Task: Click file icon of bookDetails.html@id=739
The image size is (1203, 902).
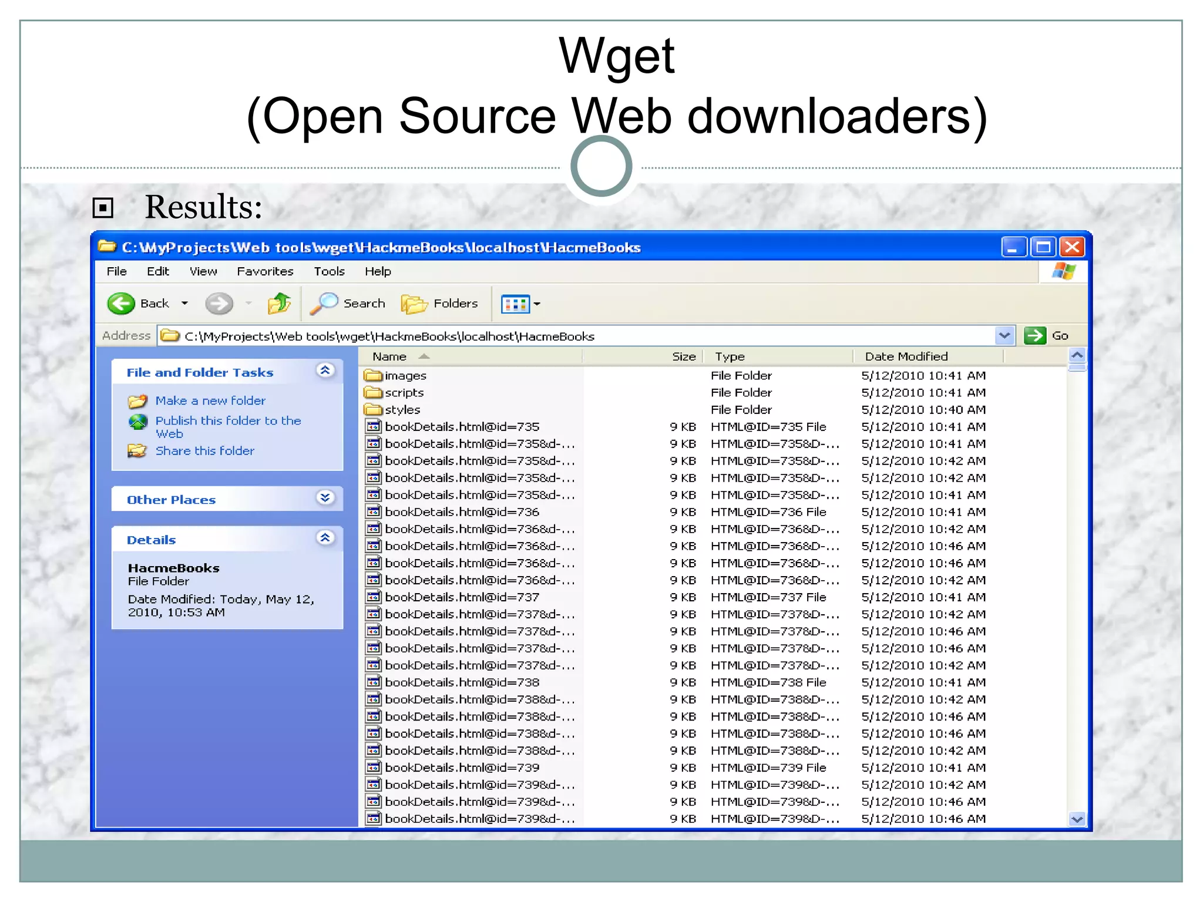Action: coord(374,767)
